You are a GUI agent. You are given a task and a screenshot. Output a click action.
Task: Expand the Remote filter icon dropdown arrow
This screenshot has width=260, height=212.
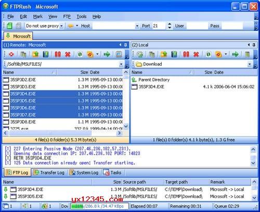coord(97,54)
